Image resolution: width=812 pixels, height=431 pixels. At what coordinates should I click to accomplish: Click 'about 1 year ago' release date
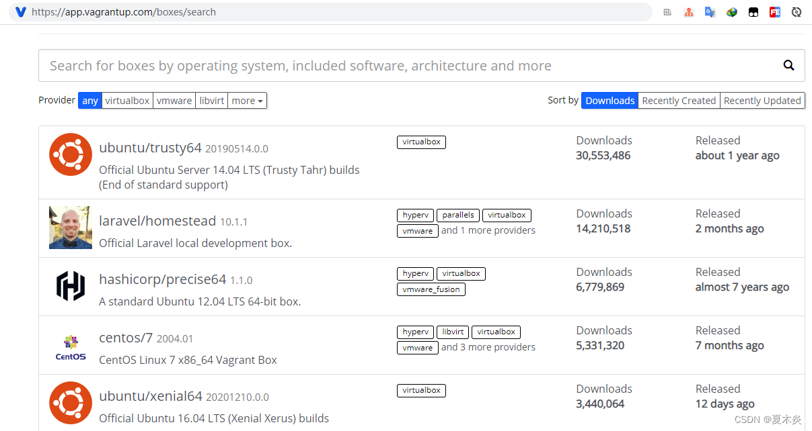point(737,155)
